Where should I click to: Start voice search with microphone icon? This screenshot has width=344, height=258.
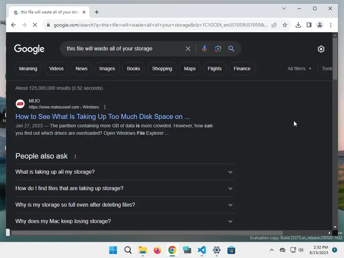205,49
